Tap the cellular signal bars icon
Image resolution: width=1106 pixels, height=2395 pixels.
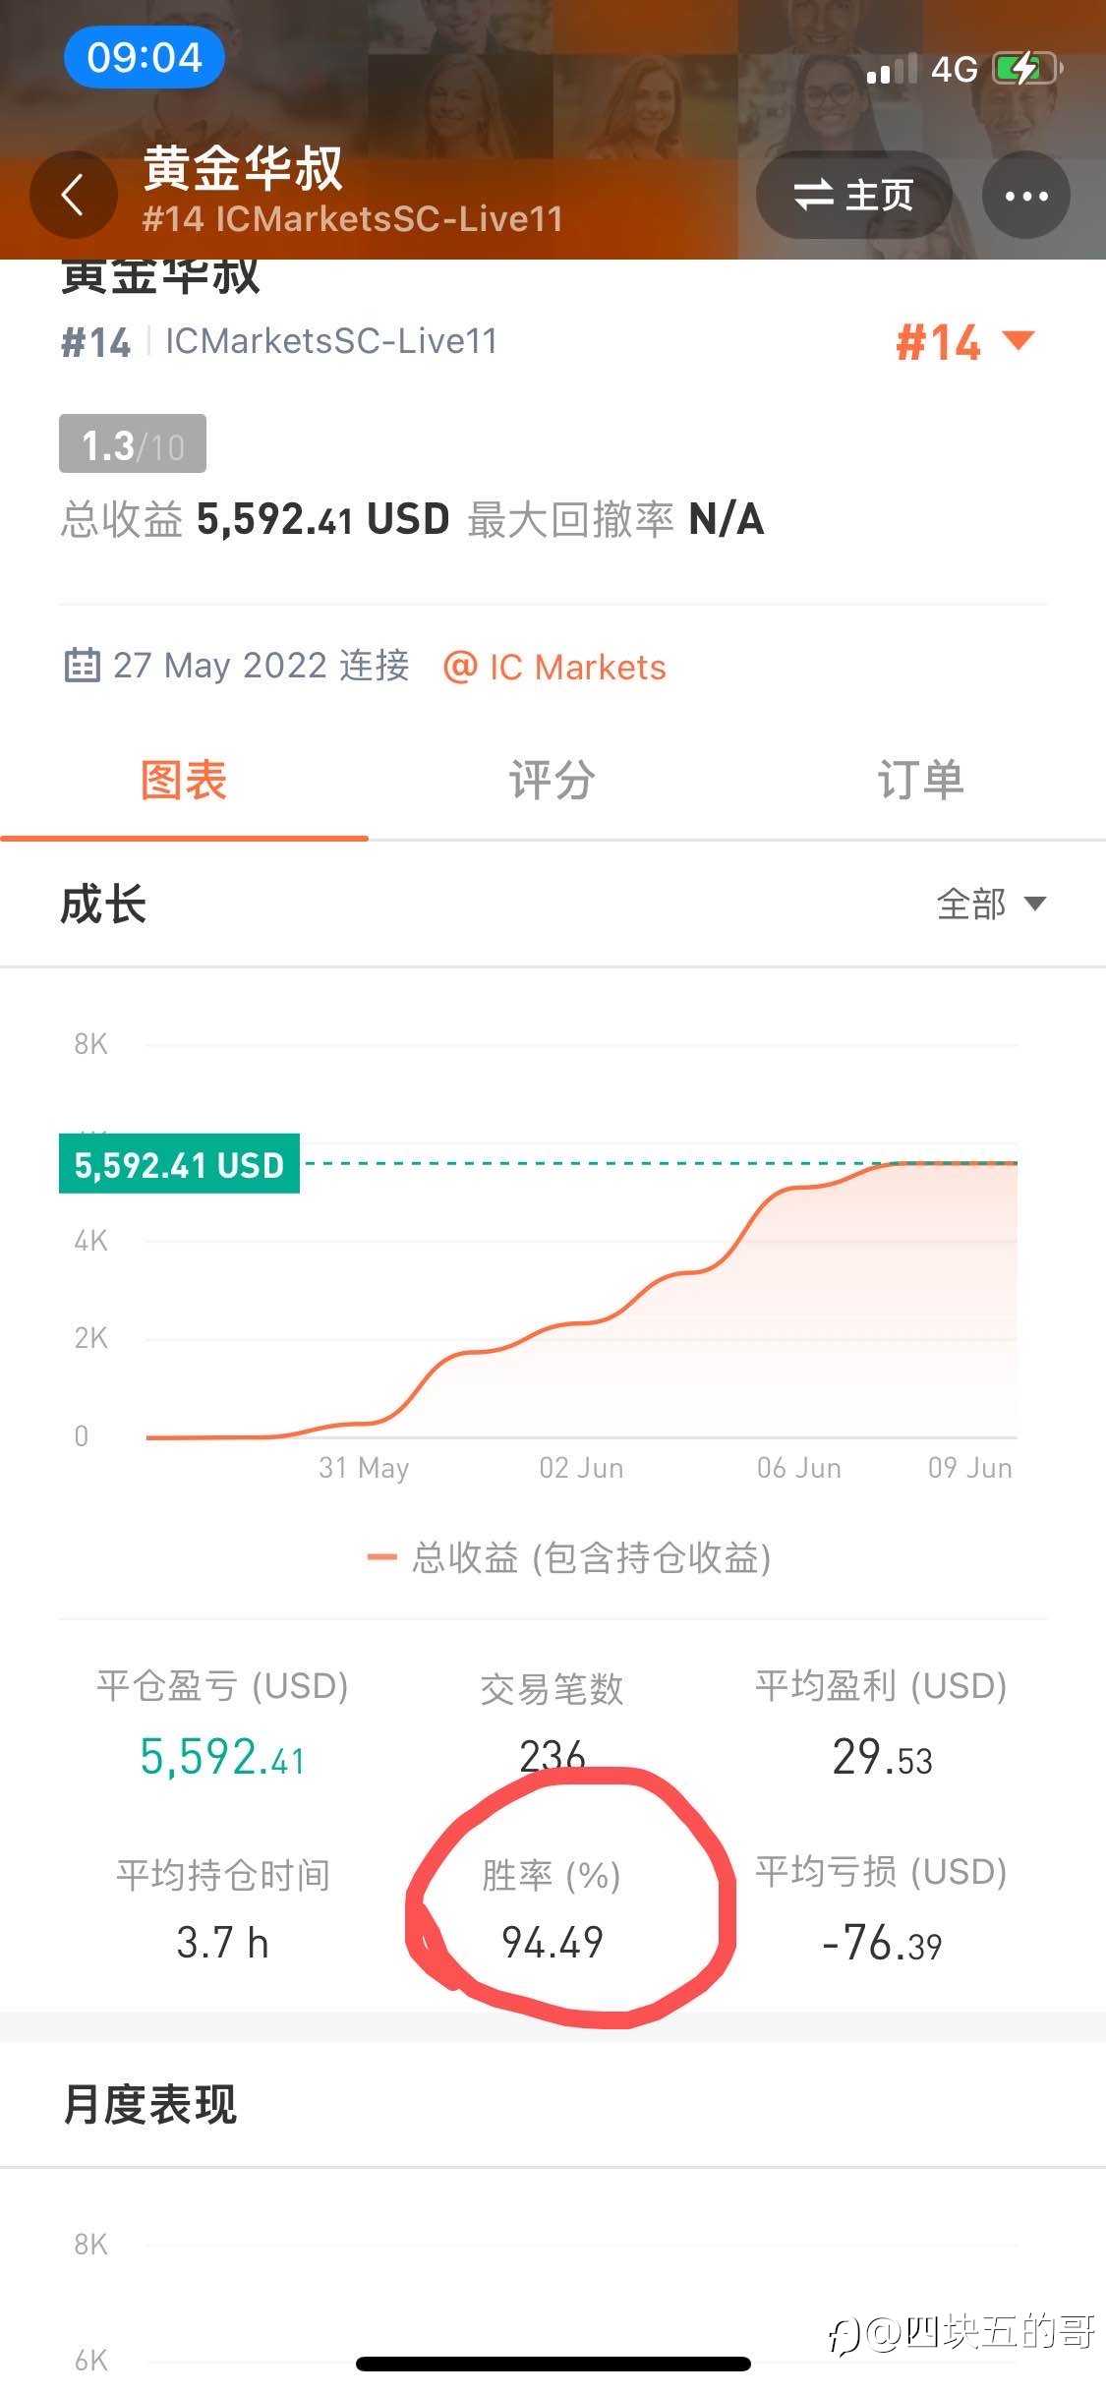(892, 69)
